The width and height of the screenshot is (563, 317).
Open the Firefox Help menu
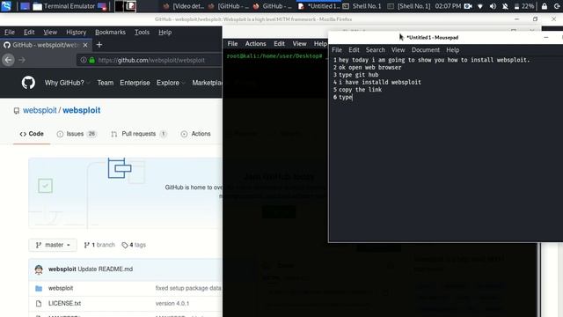(165, 32)
